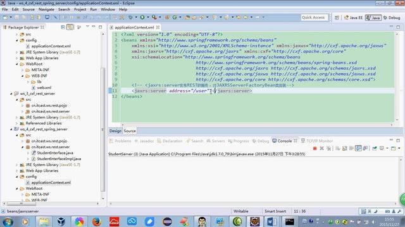Open the Run button dropdown arrow
This screenshot has width=405, height=227.
148,17
